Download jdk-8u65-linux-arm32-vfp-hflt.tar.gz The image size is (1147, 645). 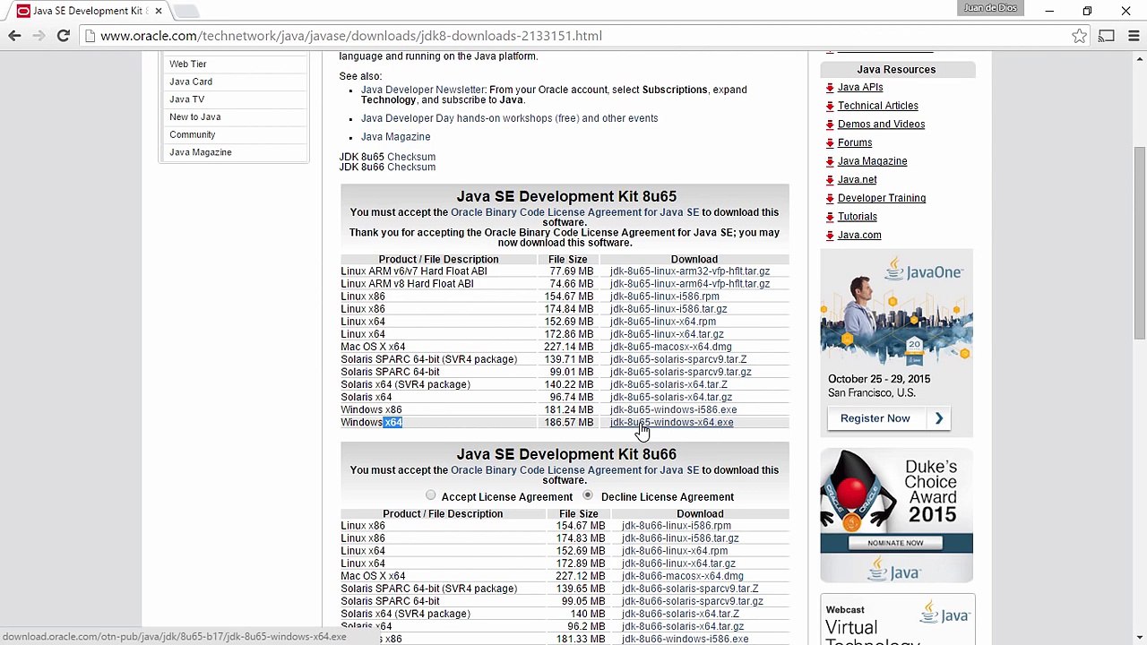pyautogui.click(x=690, y=271)
